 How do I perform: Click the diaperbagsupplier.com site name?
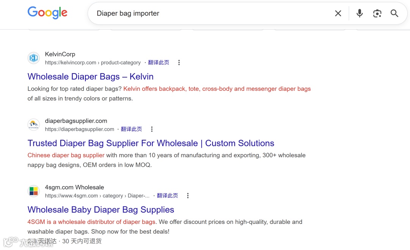[76, 121]
